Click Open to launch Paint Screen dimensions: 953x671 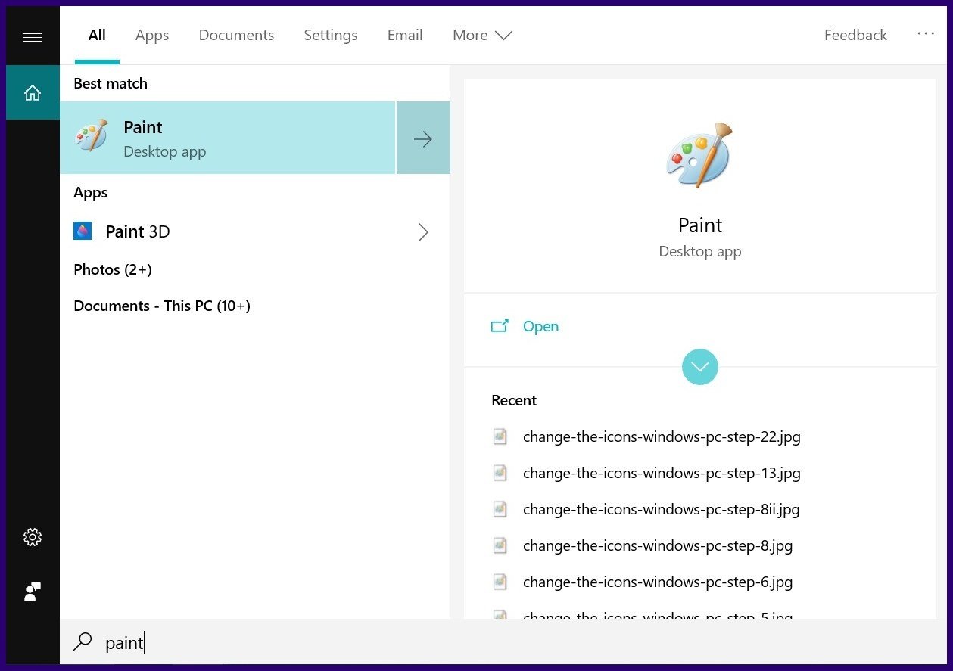(x=540, y=326)
